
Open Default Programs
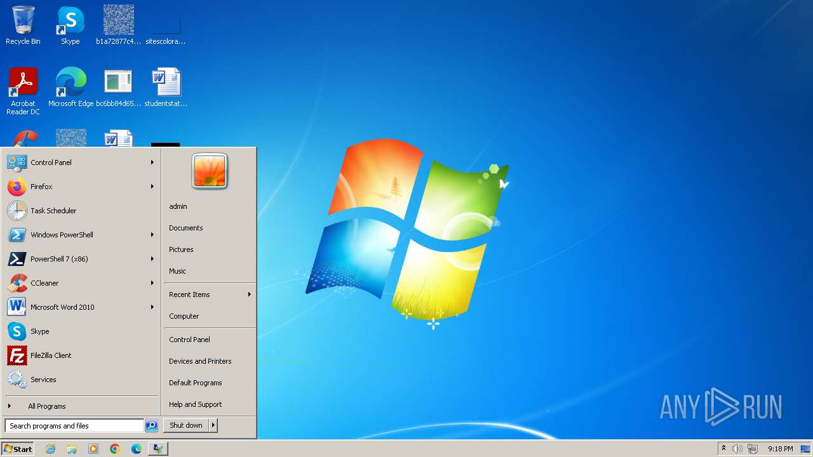click(x=210, y=383)
